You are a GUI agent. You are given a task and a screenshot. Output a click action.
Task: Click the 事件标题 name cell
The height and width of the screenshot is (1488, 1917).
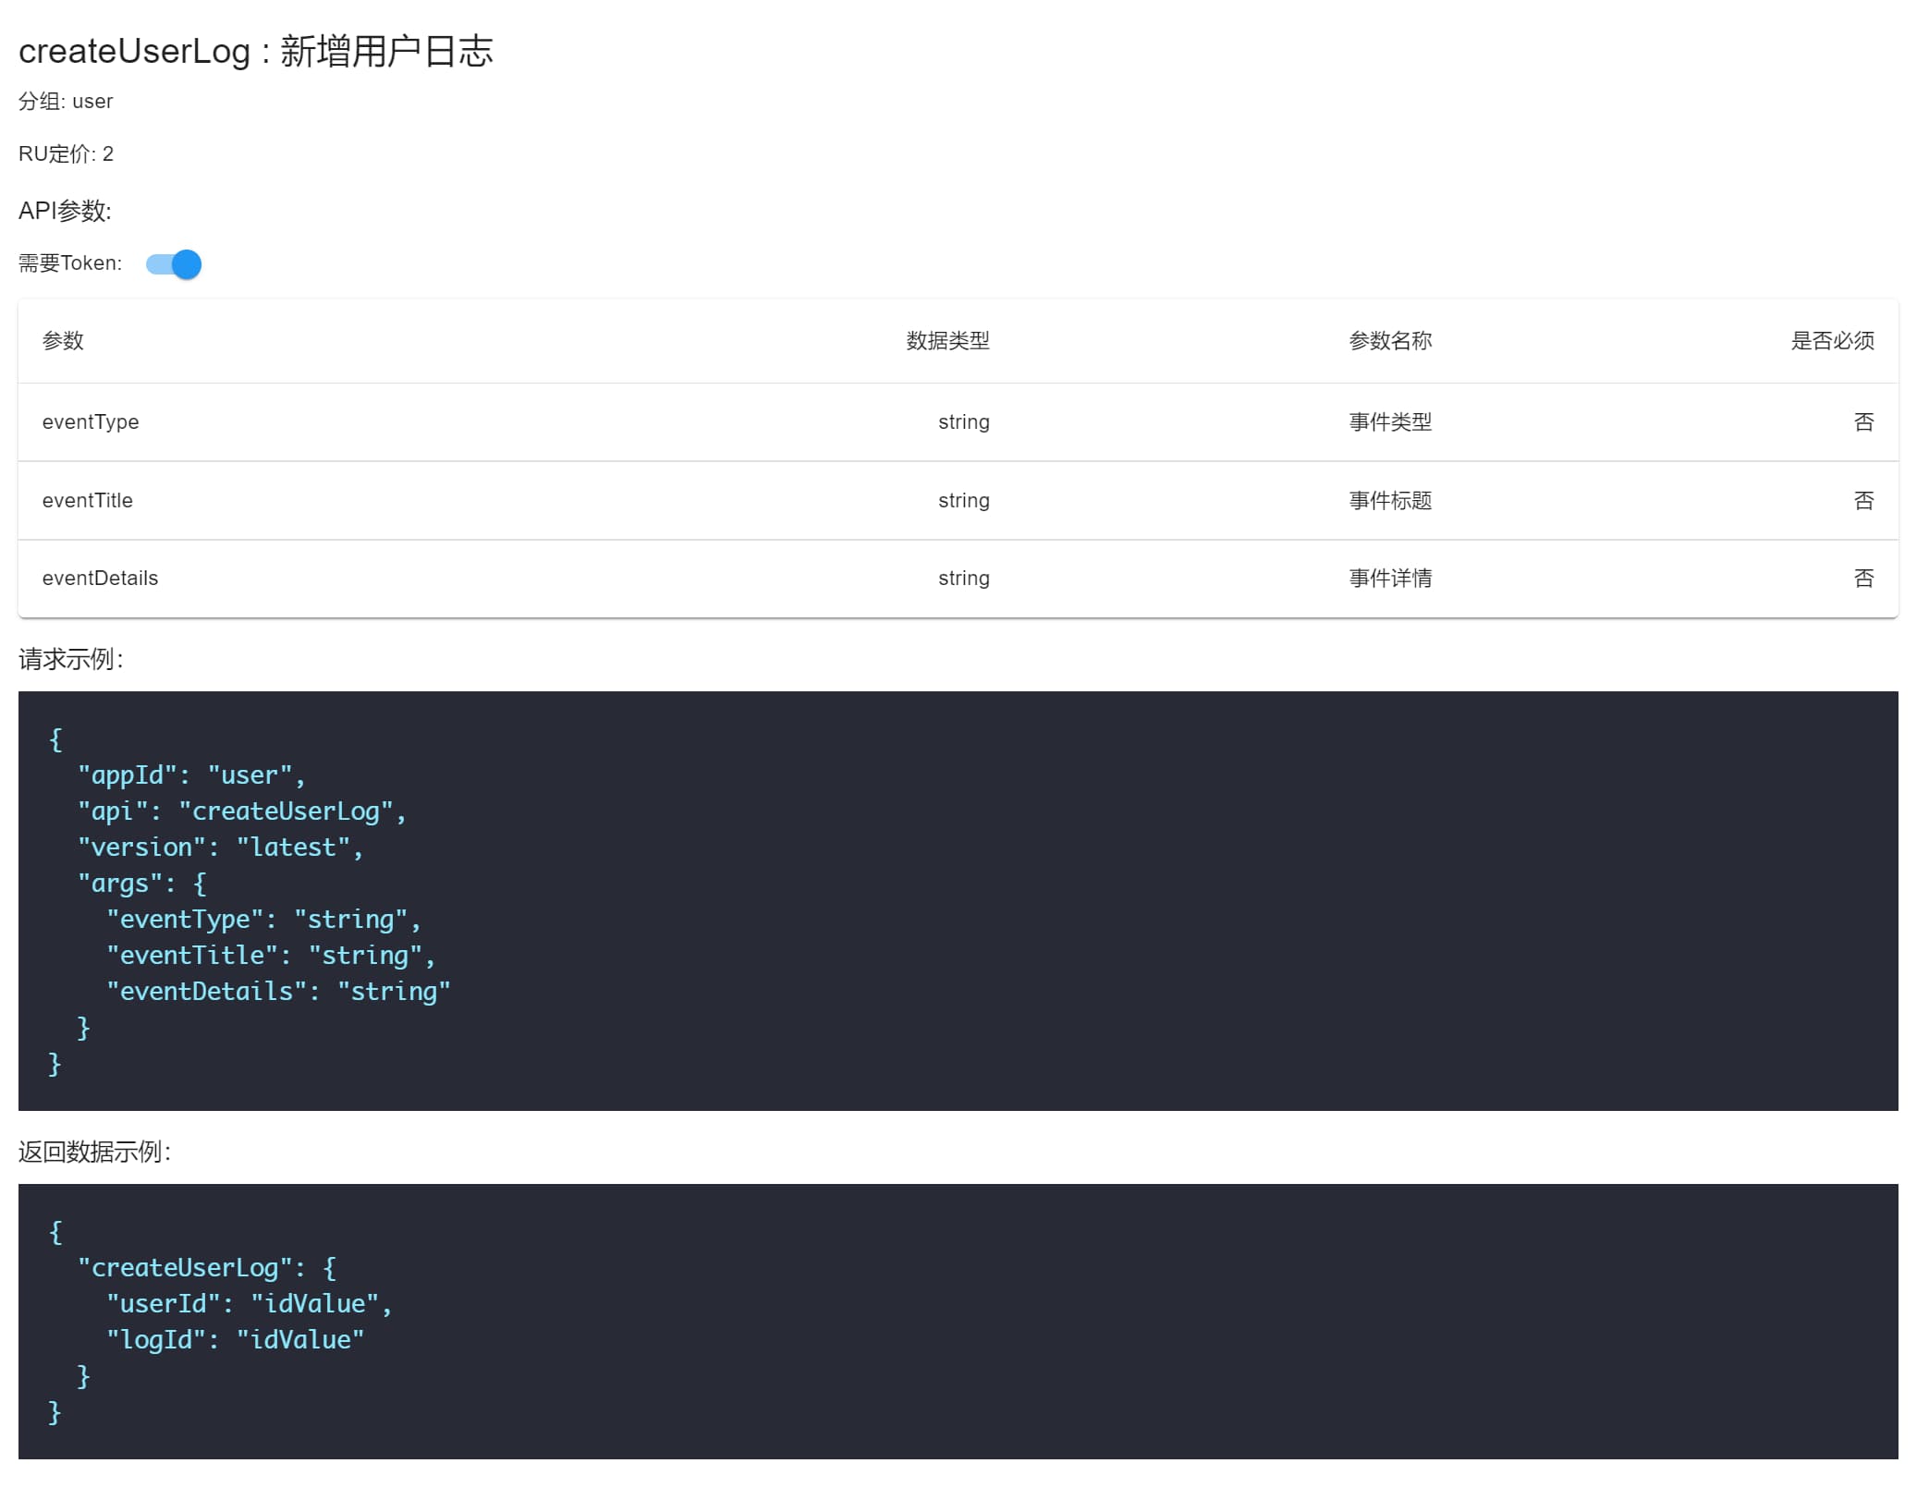coord(1390,501)
